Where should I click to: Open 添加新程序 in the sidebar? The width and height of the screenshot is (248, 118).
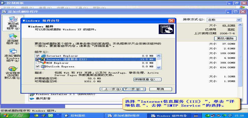pyautogui.click(x=13, y=39)
